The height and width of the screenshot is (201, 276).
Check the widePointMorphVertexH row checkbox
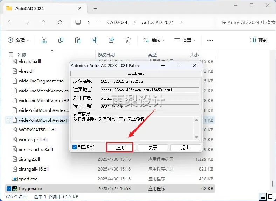tap(9, 120)
